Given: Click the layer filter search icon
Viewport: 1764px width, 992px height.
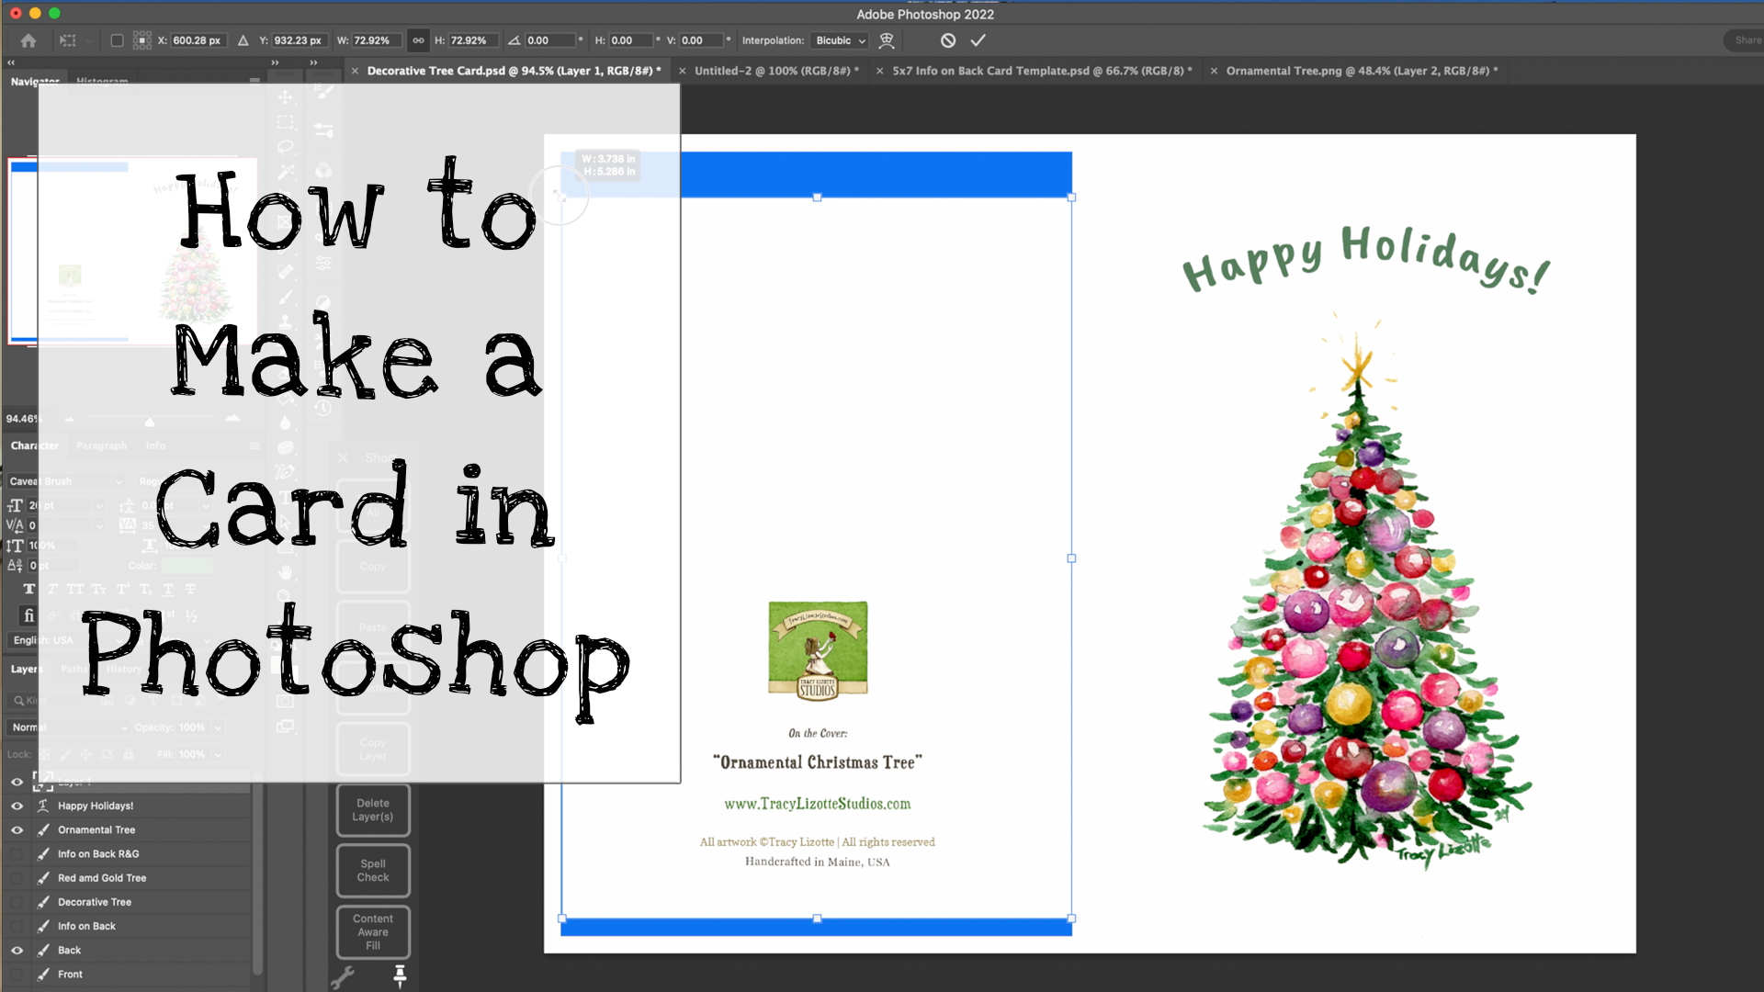Looking at the screenshot, I should click(18, 701).
